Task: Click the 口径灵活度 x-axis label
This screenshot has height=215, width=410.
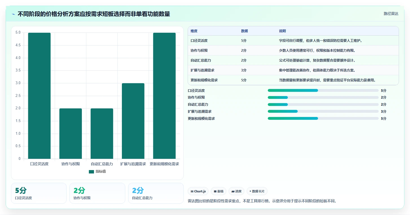Action: click(39, 164)
